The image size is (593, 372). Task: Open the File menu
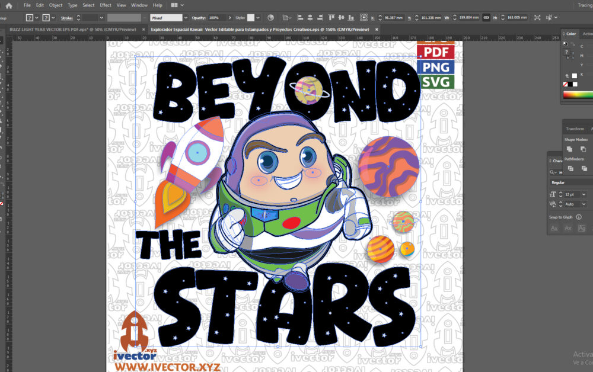tap(27, 5)
